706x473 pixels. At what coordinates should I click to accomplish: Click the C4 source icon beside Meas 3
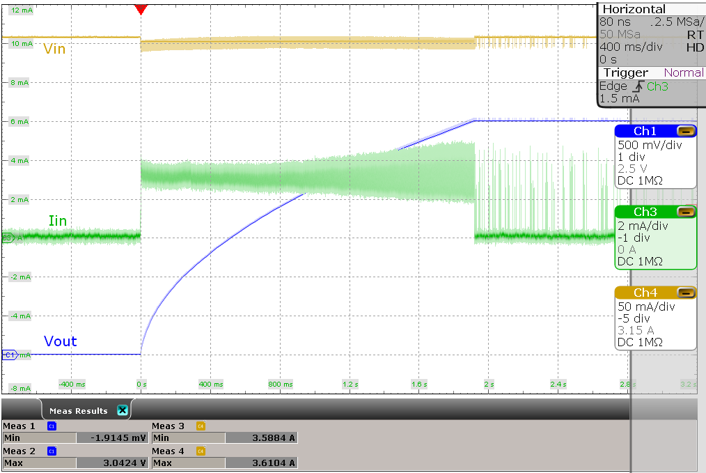200,425
